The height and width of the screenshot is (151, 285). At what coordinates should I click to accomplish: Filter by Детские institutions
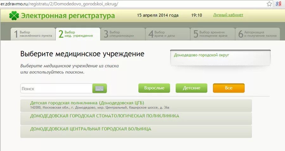[191, 88]
